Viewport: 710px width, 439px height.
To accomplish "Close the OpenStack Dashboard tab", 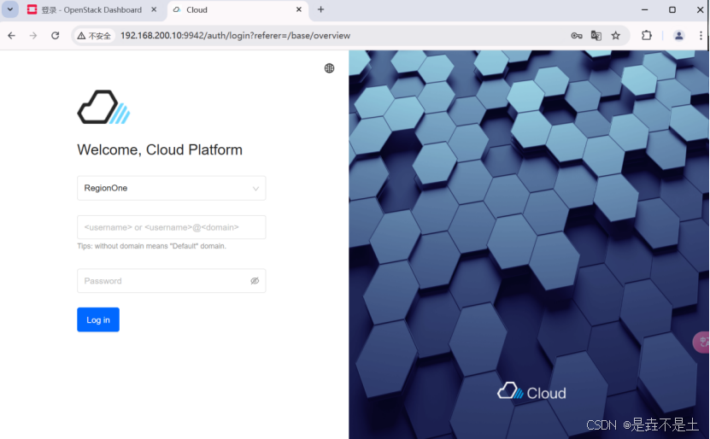I will pyautogui.click(x=154, y=9).
